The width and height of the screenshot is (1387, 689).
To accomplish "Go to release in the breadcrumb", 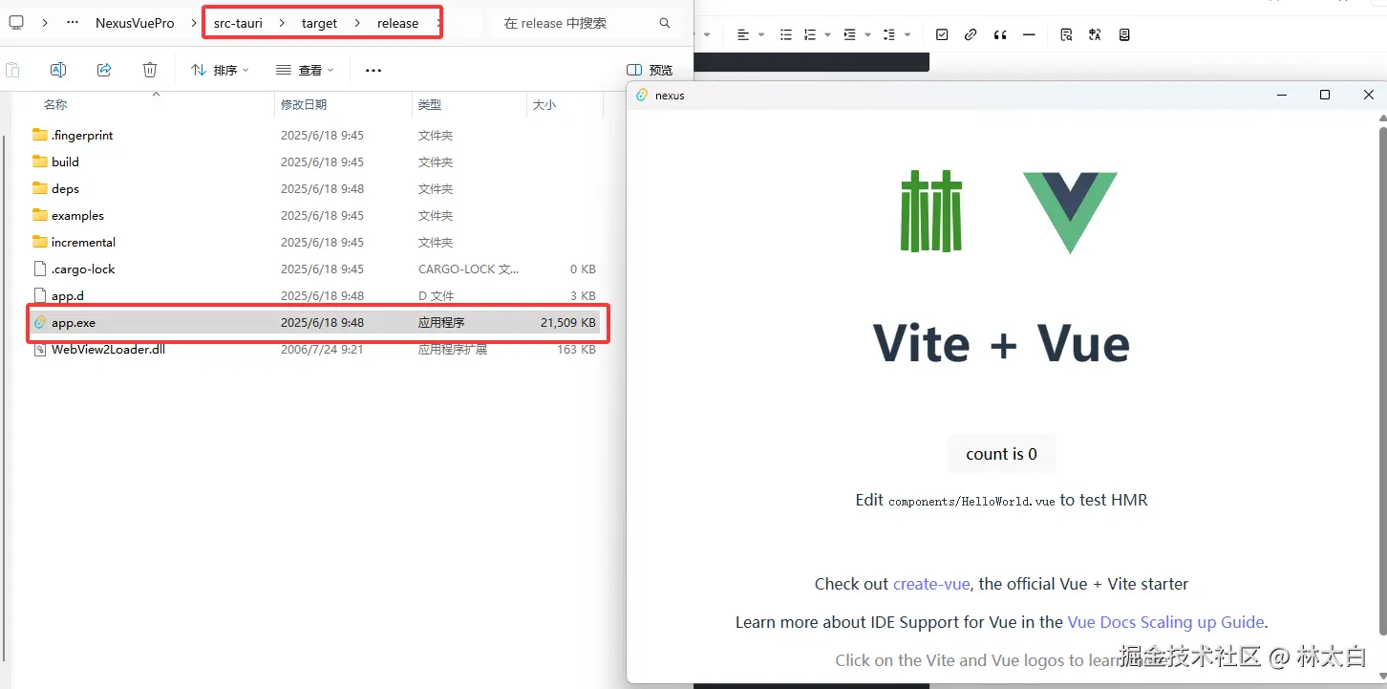I will [397, 23].
